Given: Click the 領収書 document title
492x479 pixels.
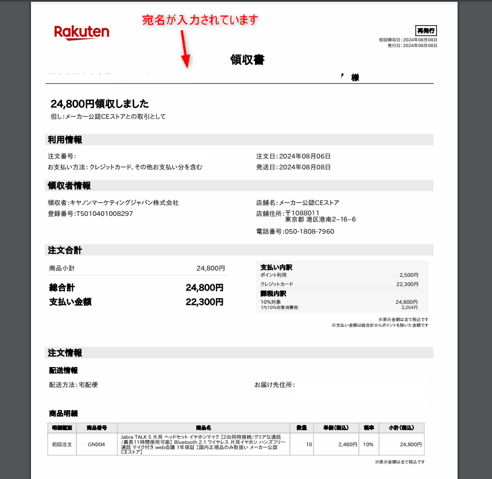Looking at the screenshot, I should coord(247,60).
